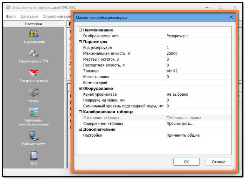Screen dimensions: 245x179
Task: Select the Комментарий row label
Action: pos(95,83)
